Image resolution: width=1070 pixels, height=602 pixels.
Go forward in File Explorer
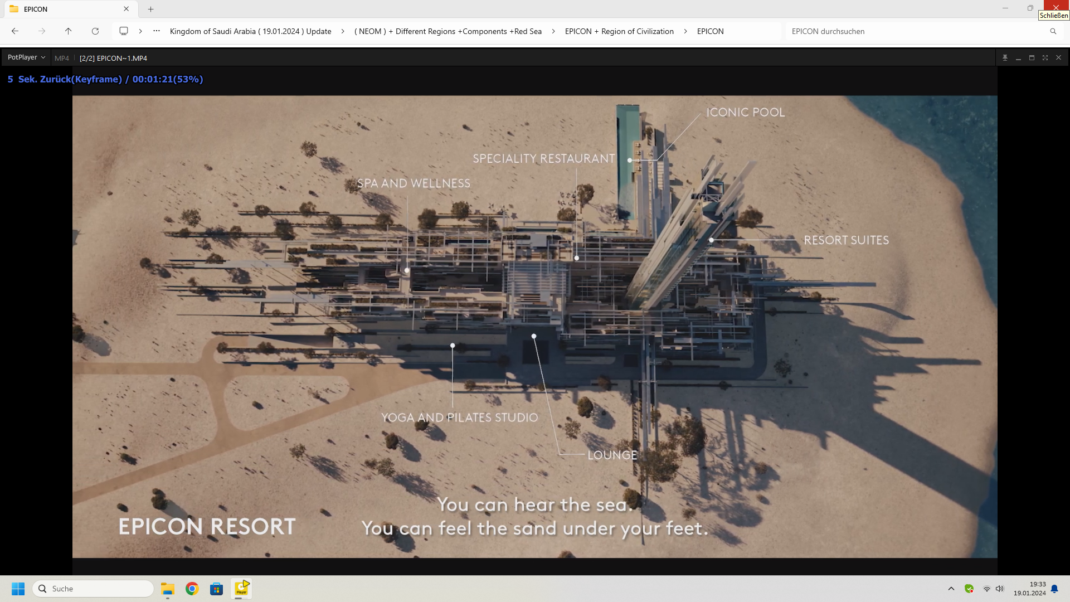pos(42,31)
